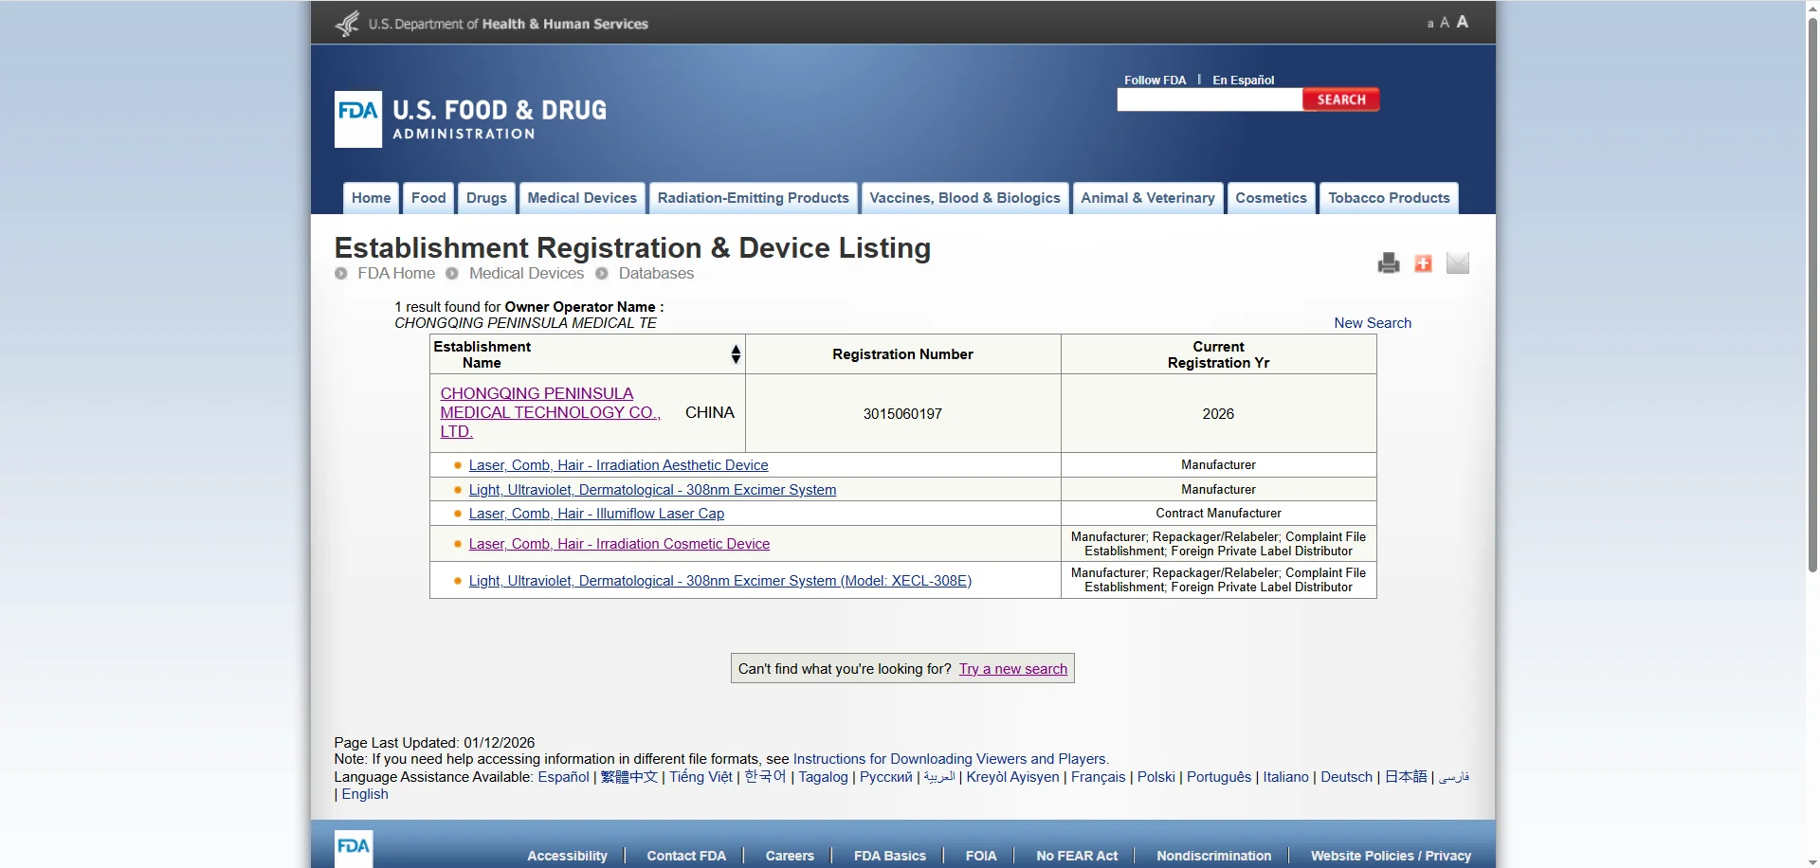Click the FDA site search field
The image size is (1820, 868).
pos(1209,99)
